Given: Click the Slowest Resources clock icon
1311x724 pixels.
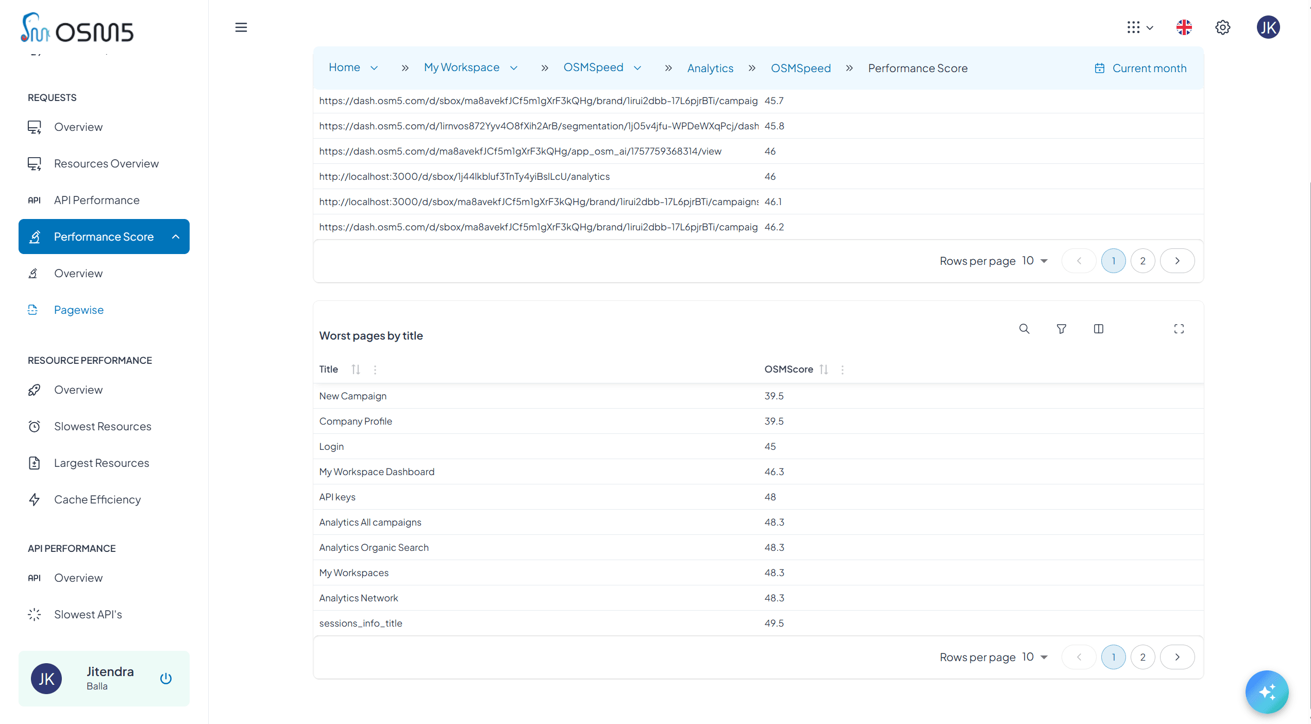Looking at the screenshot, I should pyautogui.click(x=34, y=426).
